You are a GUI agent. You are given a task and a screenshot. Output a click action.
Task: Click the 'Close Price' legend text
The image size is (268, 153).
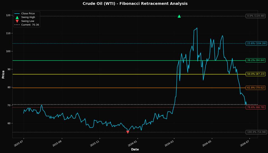point(28,14)
